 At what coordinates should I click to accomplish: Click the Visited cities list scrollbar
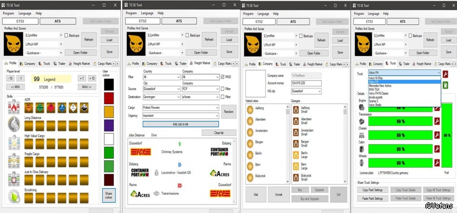click(288, 144)
